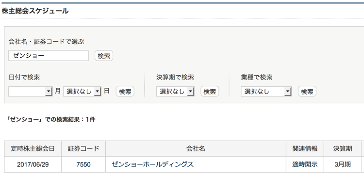Viewport: 364px width, 177px height.
Task: Expand the 決算期で検索 dropdown
Action: (175, 91)
